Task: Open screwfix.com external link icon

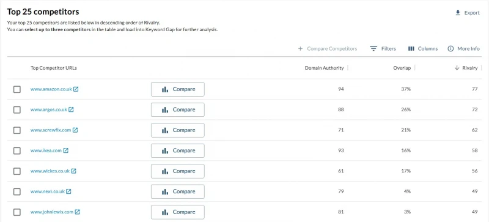Action: 75,130
